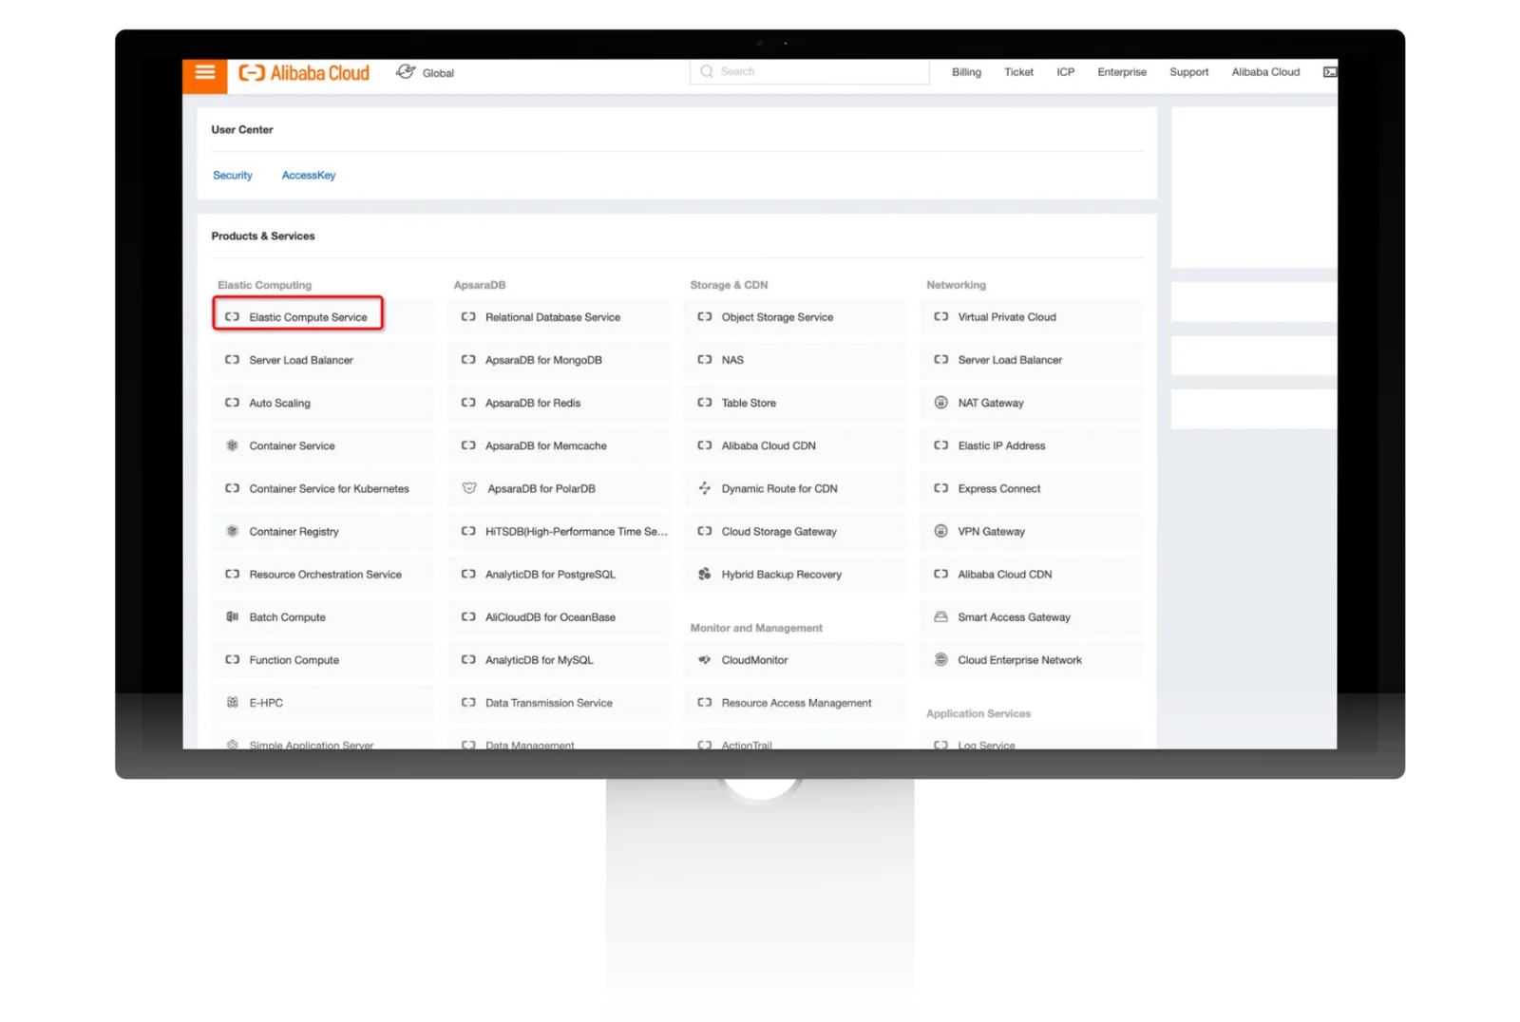Click the CloudMonitor icon
Viewport: 1520px width, 1022px height.
(705, 659)
